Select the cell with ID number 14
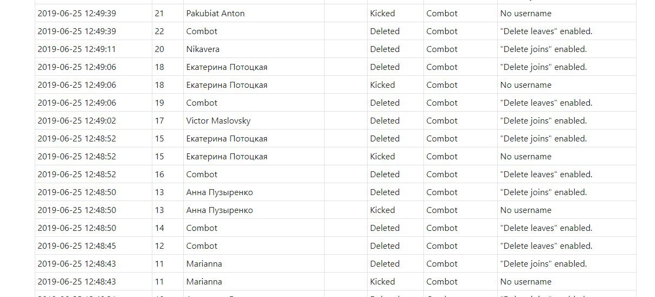The image size is (655, 297). click(168, 228)
